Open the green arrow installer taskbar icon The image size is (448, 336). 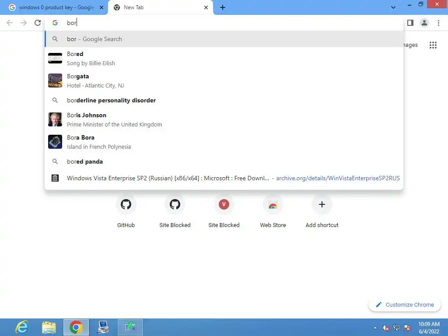pyautogui.click(x=130, y=327)
